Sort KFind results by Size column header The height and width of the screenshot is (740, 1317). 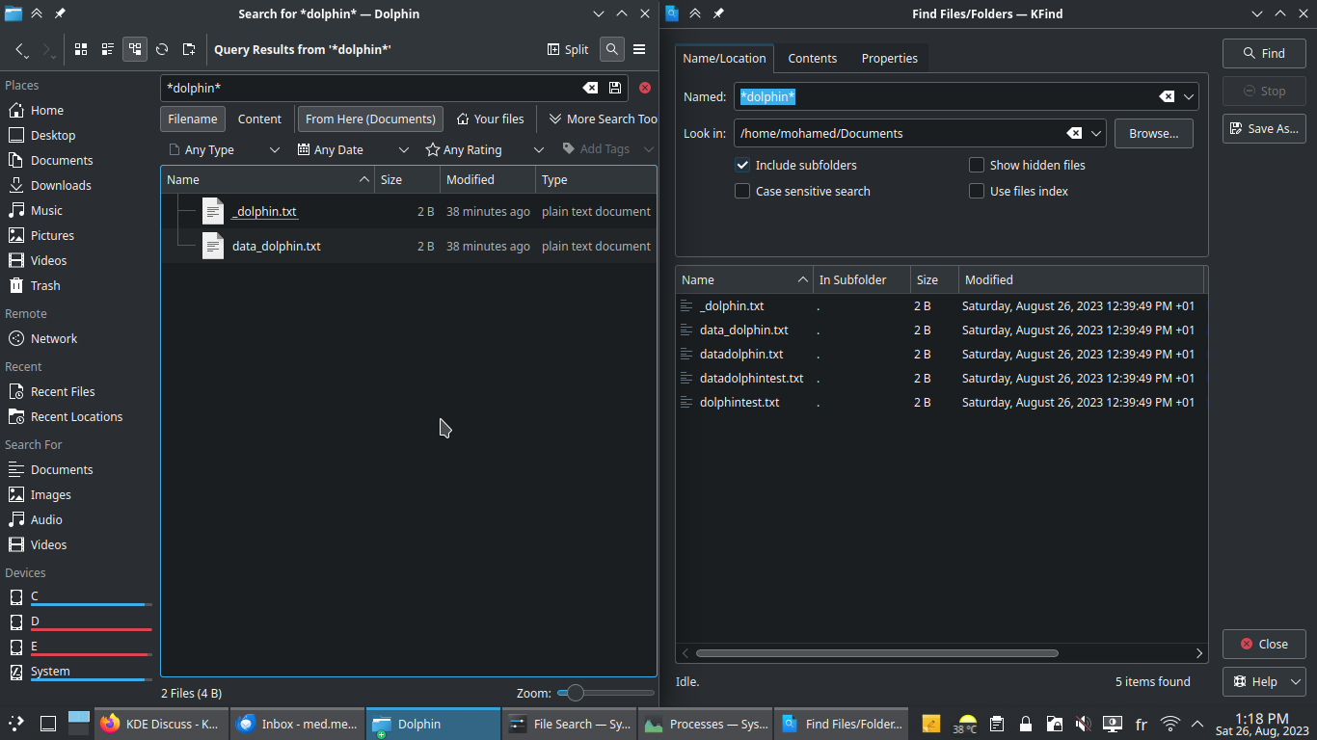[x=934, y=279]
